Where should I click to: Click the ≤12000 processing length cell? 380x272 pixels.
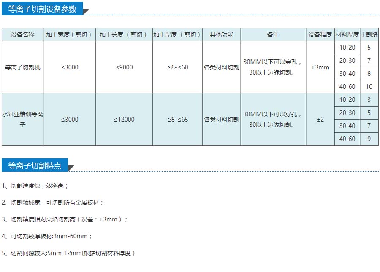tap(124, 120)
